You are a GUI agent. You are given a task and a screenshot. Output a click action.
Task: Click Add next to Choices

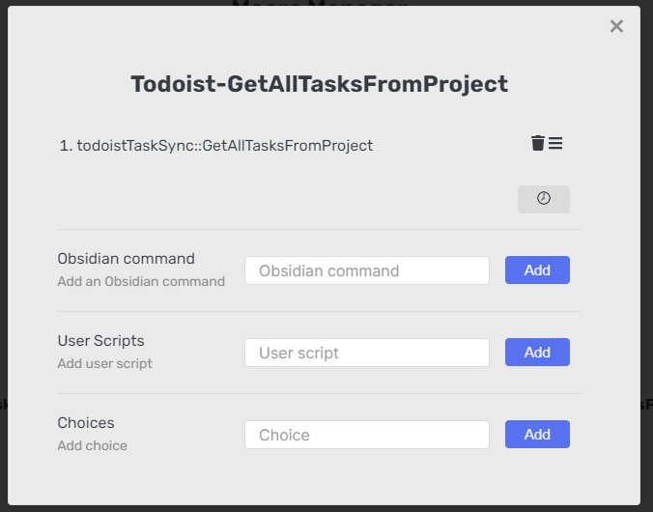point(537,435)
